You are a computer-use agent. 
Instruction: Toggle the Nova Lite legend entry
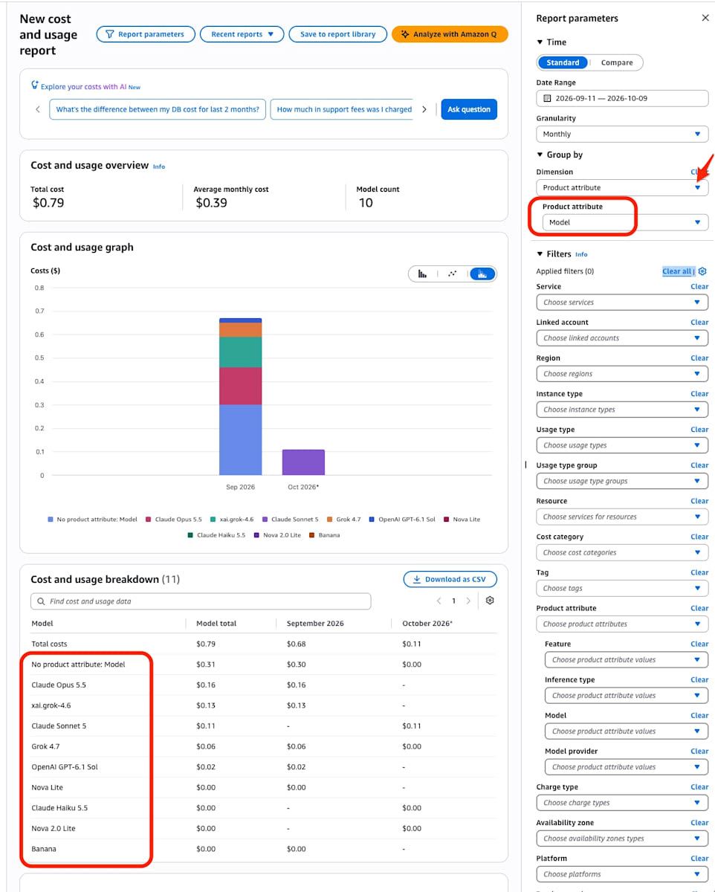[x=462, y=519]
